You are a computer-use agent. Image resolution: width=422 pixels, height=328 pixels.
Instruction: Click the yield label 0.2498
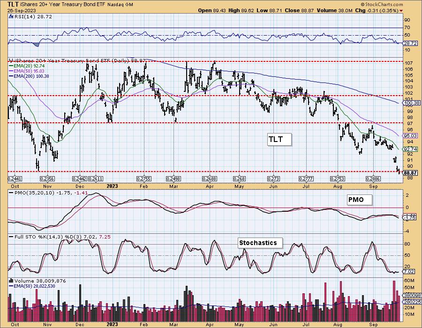tap(173, 179)
